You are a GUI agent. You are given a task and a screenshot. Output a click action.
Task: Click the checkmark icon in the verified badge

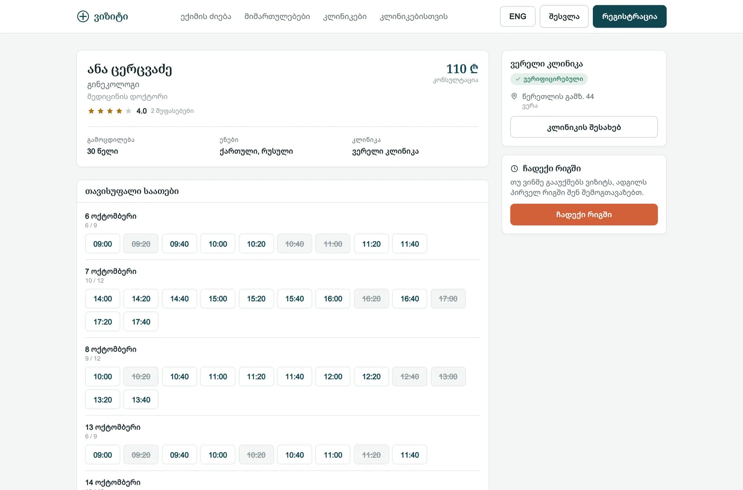click(518, 79)
